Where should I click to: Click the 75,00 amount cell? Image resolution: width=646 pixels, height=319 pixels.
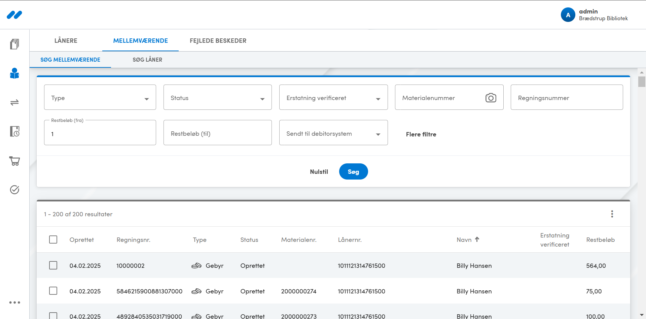coord(594,291)
